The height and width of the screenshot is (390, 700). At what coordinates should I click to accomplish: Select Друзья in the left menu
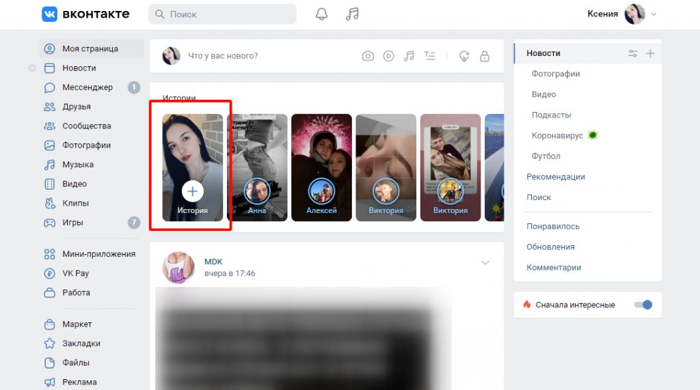pos(76,107)
